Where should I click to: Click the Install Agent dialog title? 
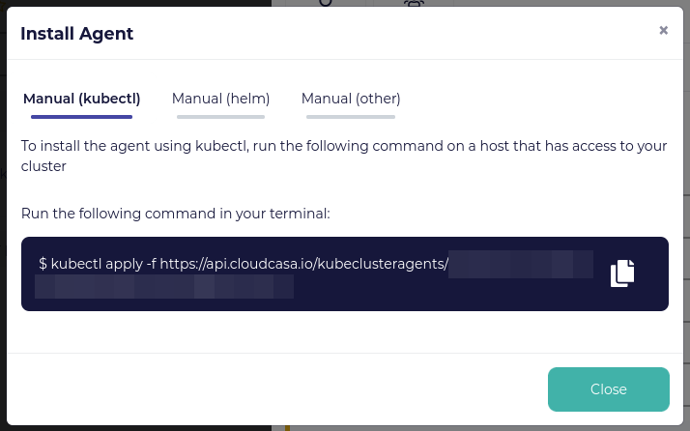pos(77,34)
